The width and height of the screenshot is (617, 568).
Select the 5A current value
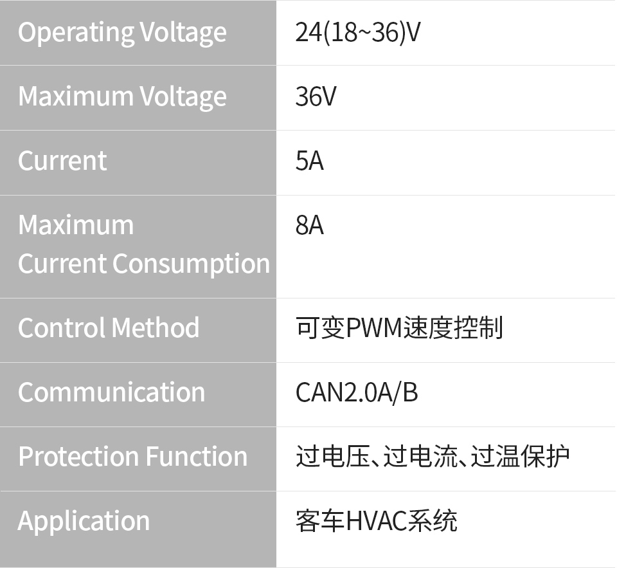(x=309, y=161)
